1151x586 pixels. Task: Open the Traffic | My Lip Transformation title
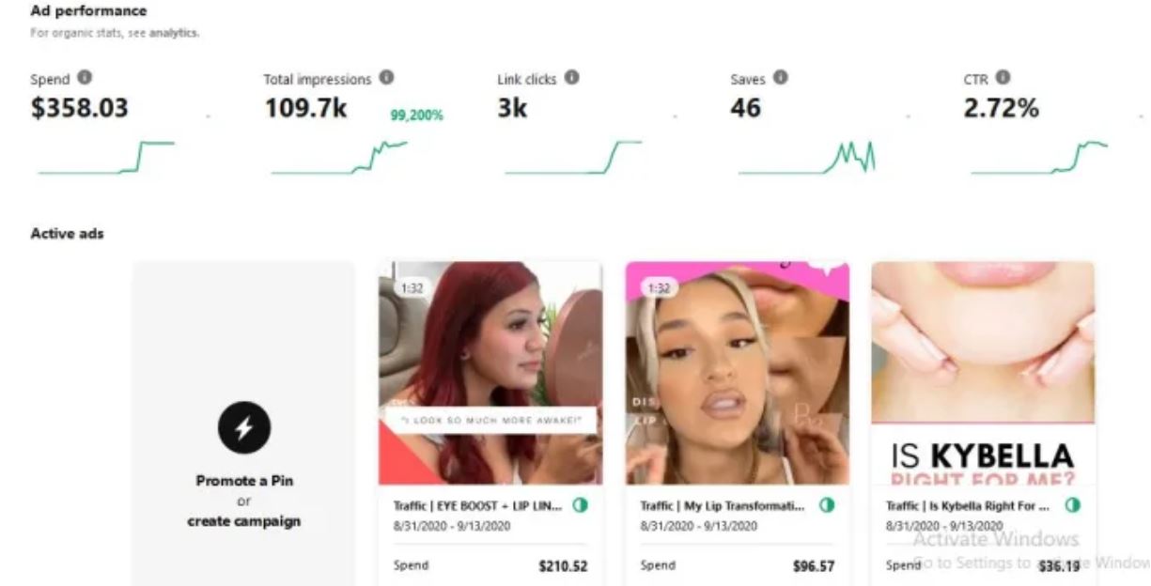tap(723, 505)
